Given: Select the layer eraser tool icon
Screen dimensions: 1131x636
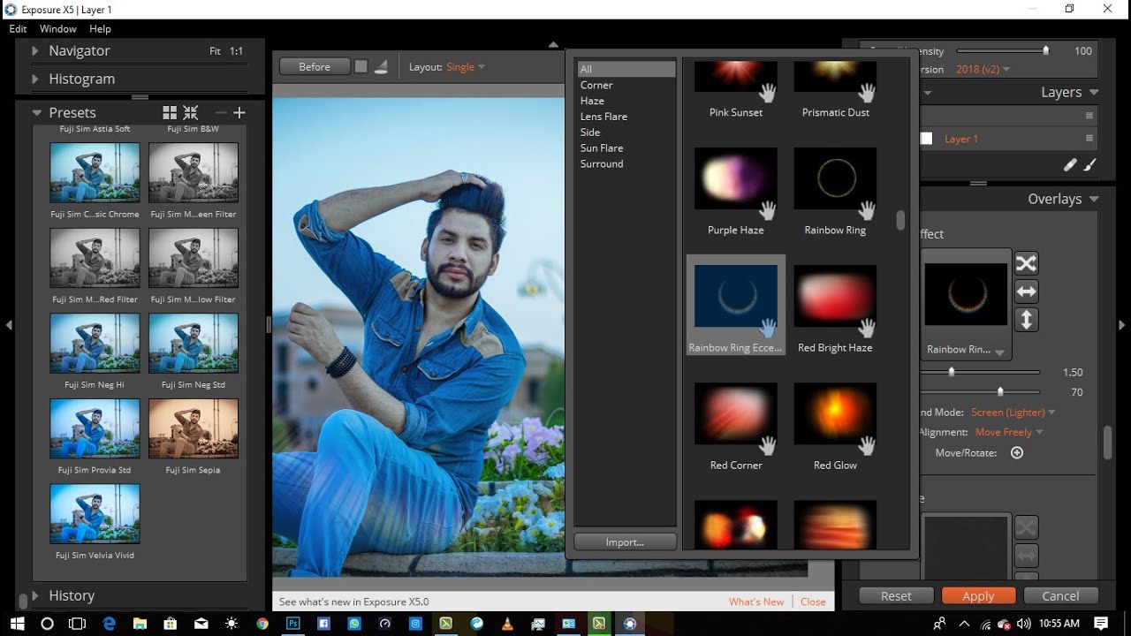Looking at the screenshot, I should (1070, 164).
